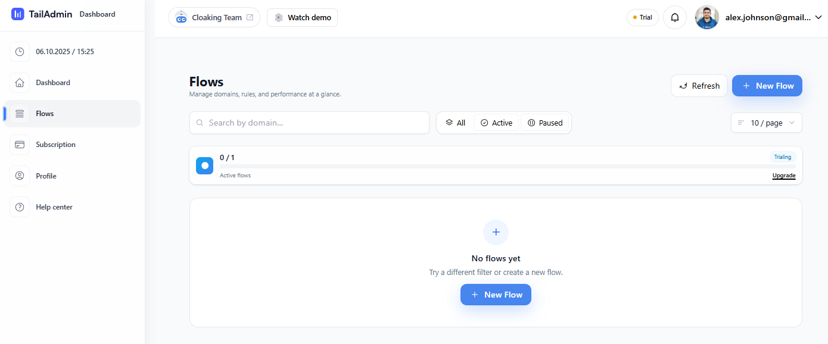Image resolution: width=828 pixels, height=344 pixels.
Task: Click the Refresh button
Action: 699,86
